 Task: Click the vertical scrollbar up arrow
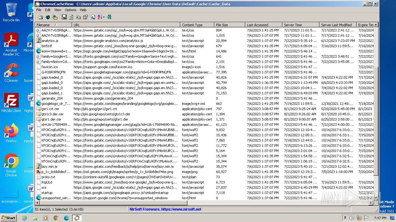[x=376, y=25]
